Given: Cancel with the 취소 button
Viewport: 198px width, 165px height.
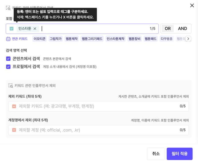Looking at the screenshot, I should coord(156,154).
